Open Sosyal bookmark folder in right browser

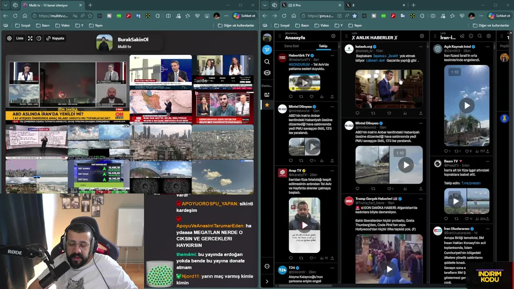click(x=282, y=25)
